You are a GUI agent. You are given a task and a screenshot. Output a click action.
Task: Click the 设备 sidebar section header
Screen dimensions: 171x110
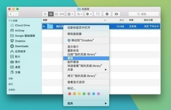pyautogui.click(x=11, y=79)
